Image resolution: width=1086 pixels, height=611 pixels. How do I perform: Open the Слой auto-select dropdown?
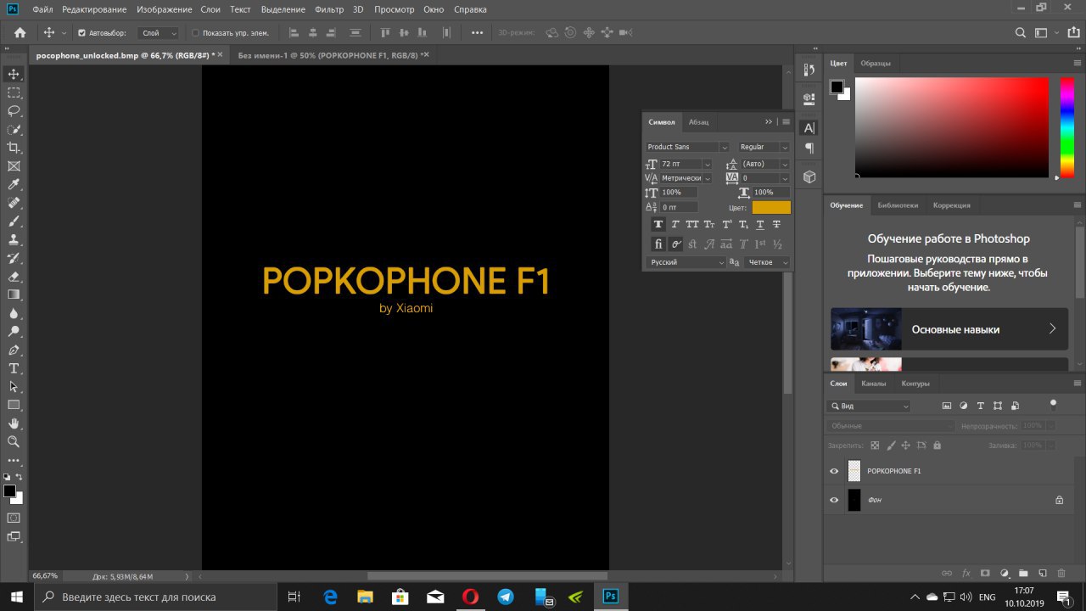[x=158, y=33]
